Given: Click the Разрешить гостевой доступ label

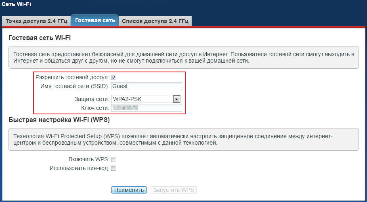Looking at the screenshot, I should pyautogui.click(x=72, y=77).
